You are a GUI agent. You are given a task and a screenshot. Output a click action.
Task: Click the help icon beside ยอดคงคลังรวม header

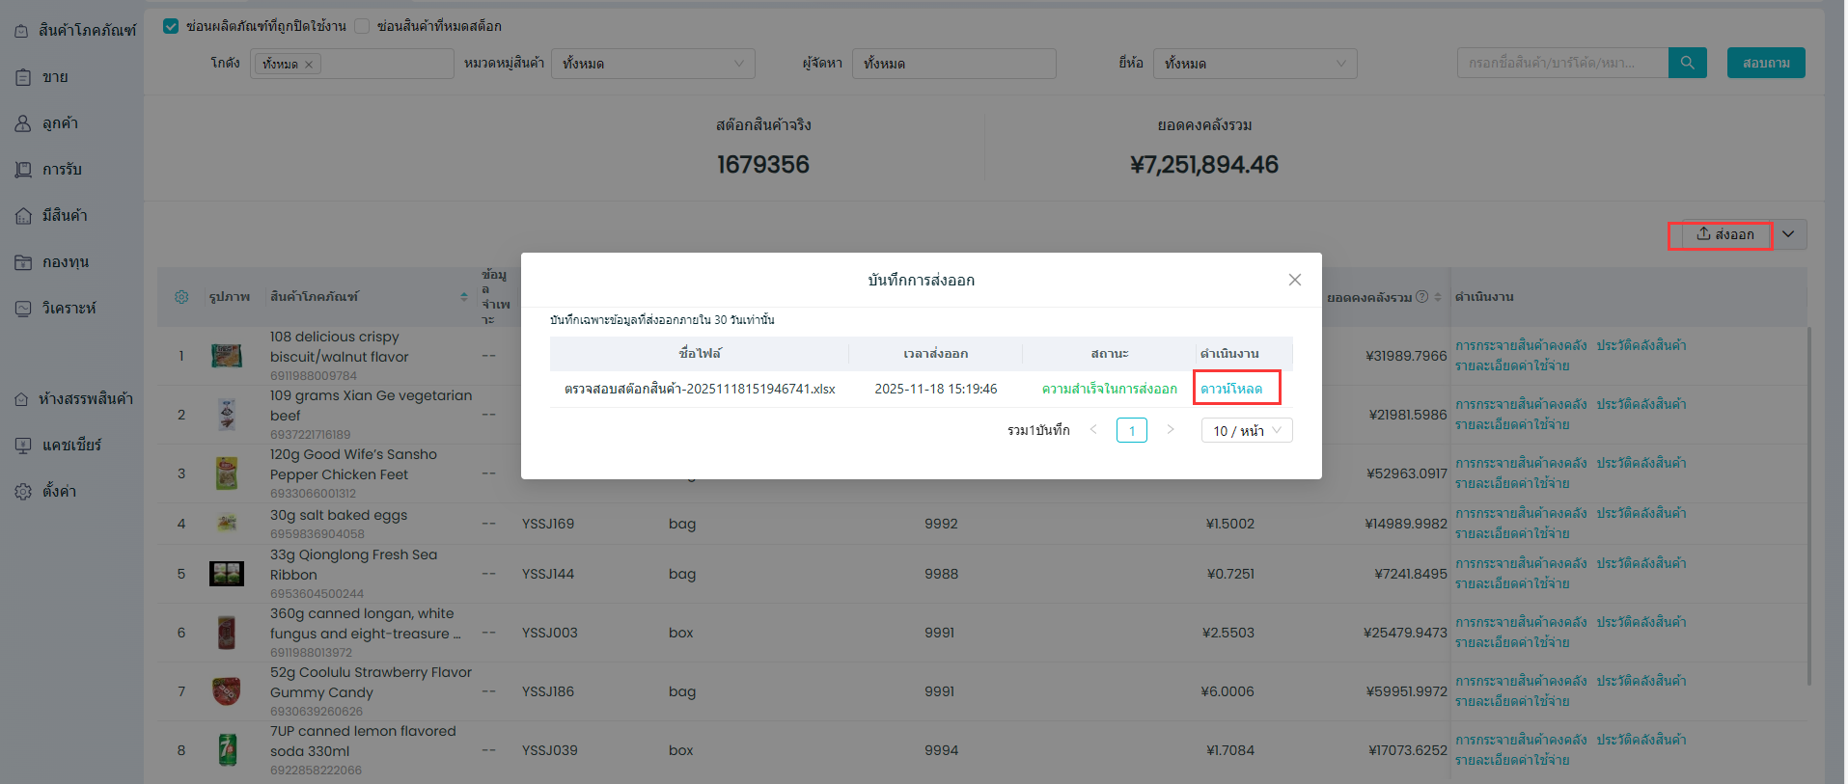coord(1421,297)
